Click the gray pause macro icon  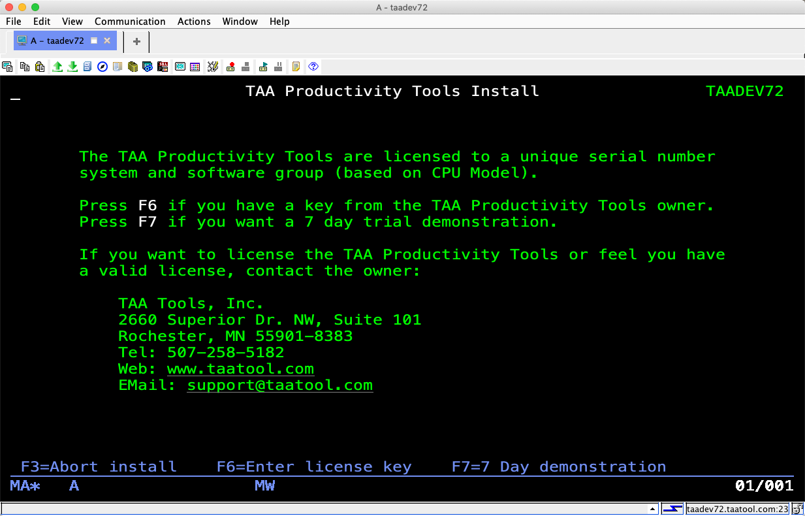(278, 67)
